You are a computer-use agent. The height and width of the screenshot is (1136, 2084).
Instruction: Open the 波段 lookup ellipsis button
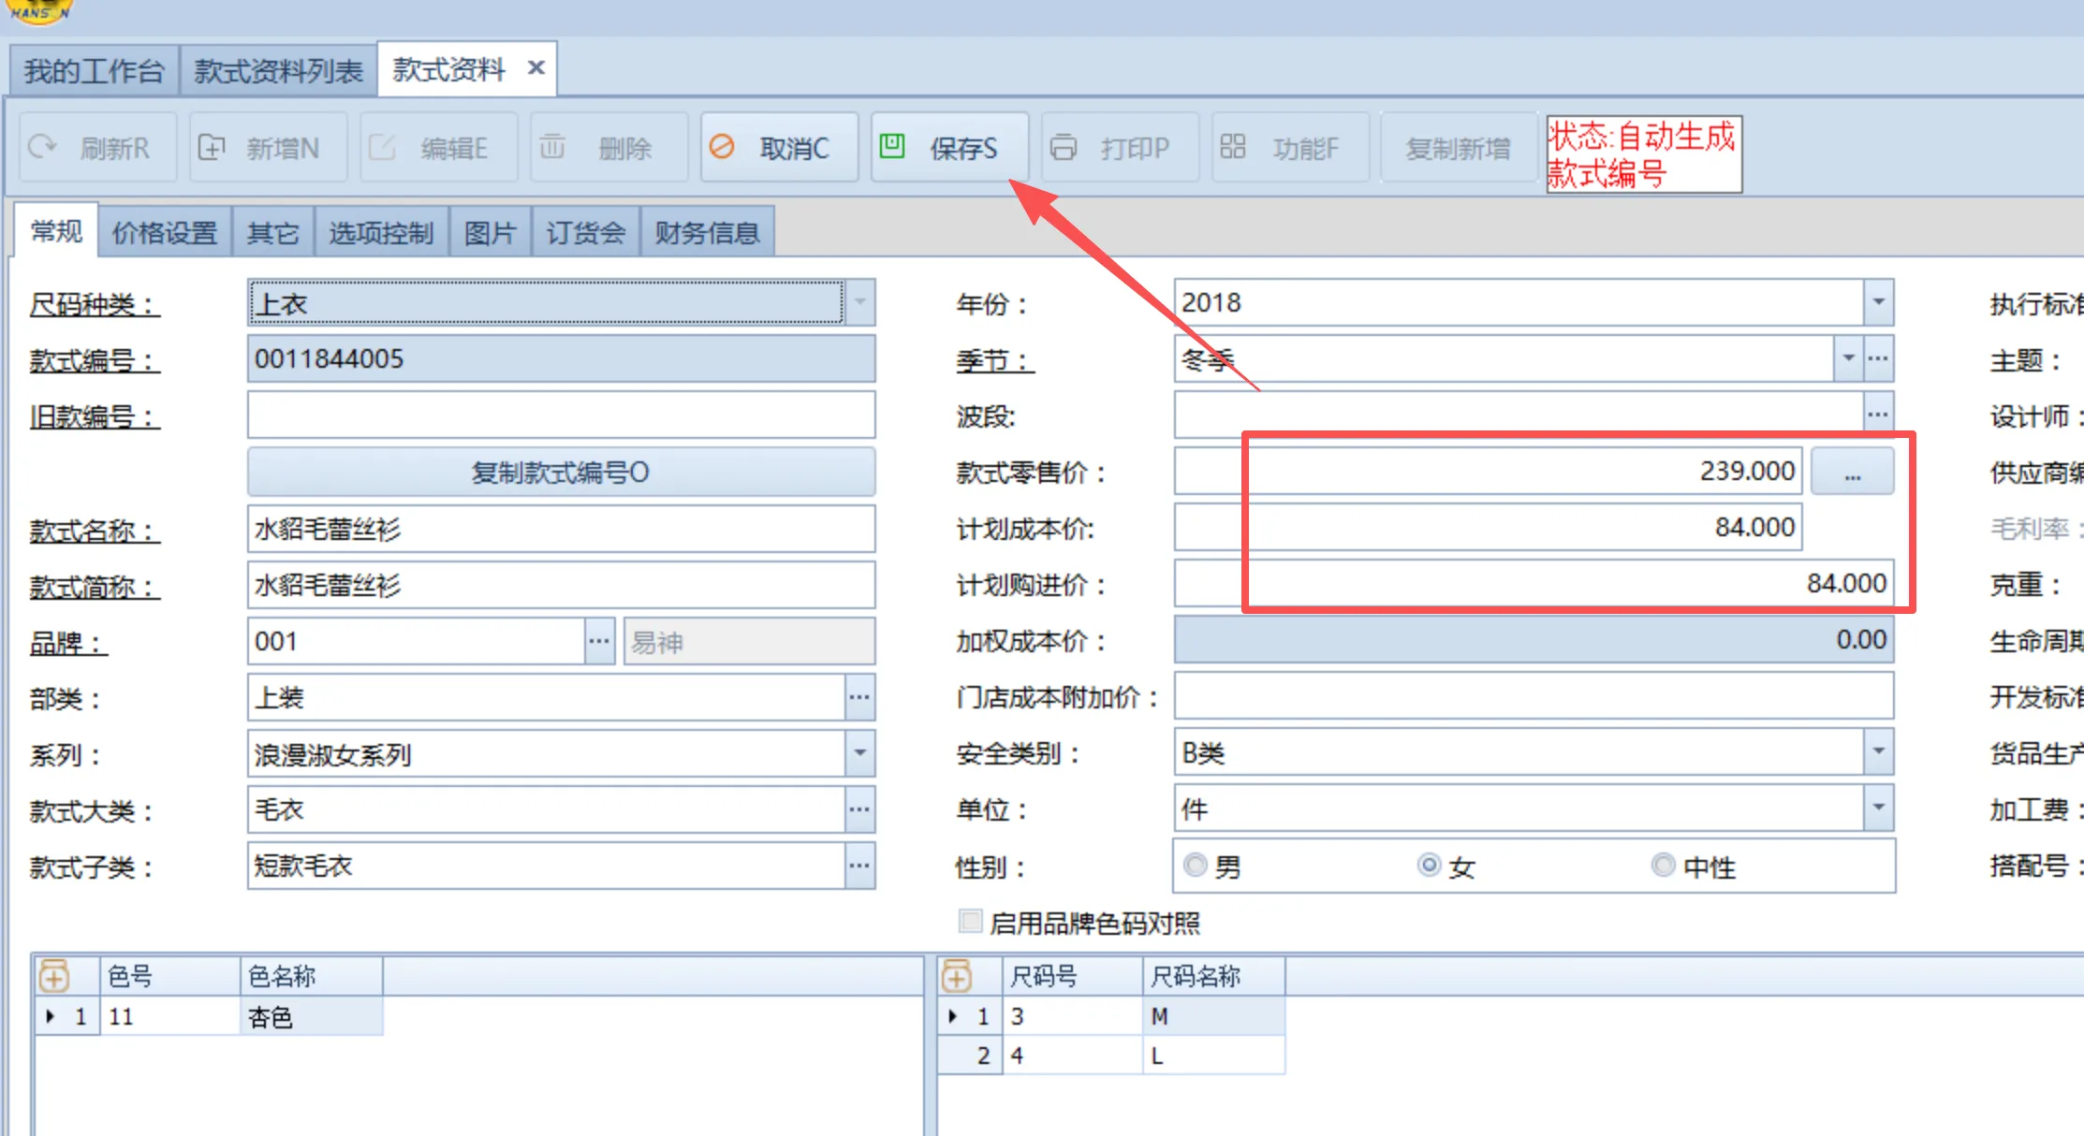(1878, 415)
